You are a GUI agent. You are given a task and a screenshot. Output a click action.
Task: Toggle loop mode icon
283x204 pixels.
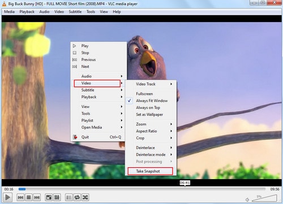point(77,197)
